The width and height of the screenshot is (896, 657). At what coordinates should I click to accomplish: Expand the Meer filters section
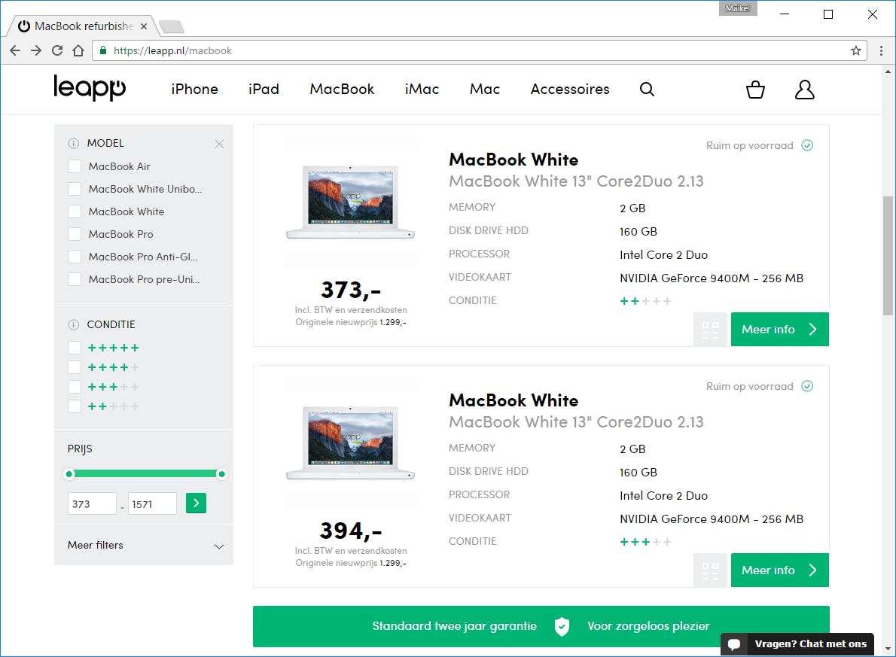(143, 546)
